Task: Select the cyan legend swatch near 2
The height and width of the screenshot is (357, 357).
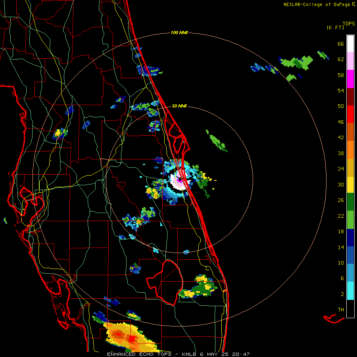Action: [350, 291]
